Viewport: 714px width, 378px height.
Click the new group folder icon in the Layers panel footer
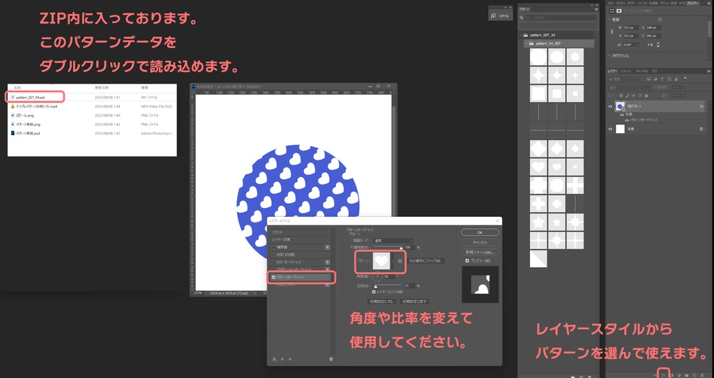tap(686, 375)
